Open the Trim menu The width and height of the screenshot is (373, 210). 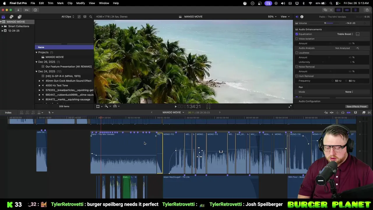(x=50, y=3)
